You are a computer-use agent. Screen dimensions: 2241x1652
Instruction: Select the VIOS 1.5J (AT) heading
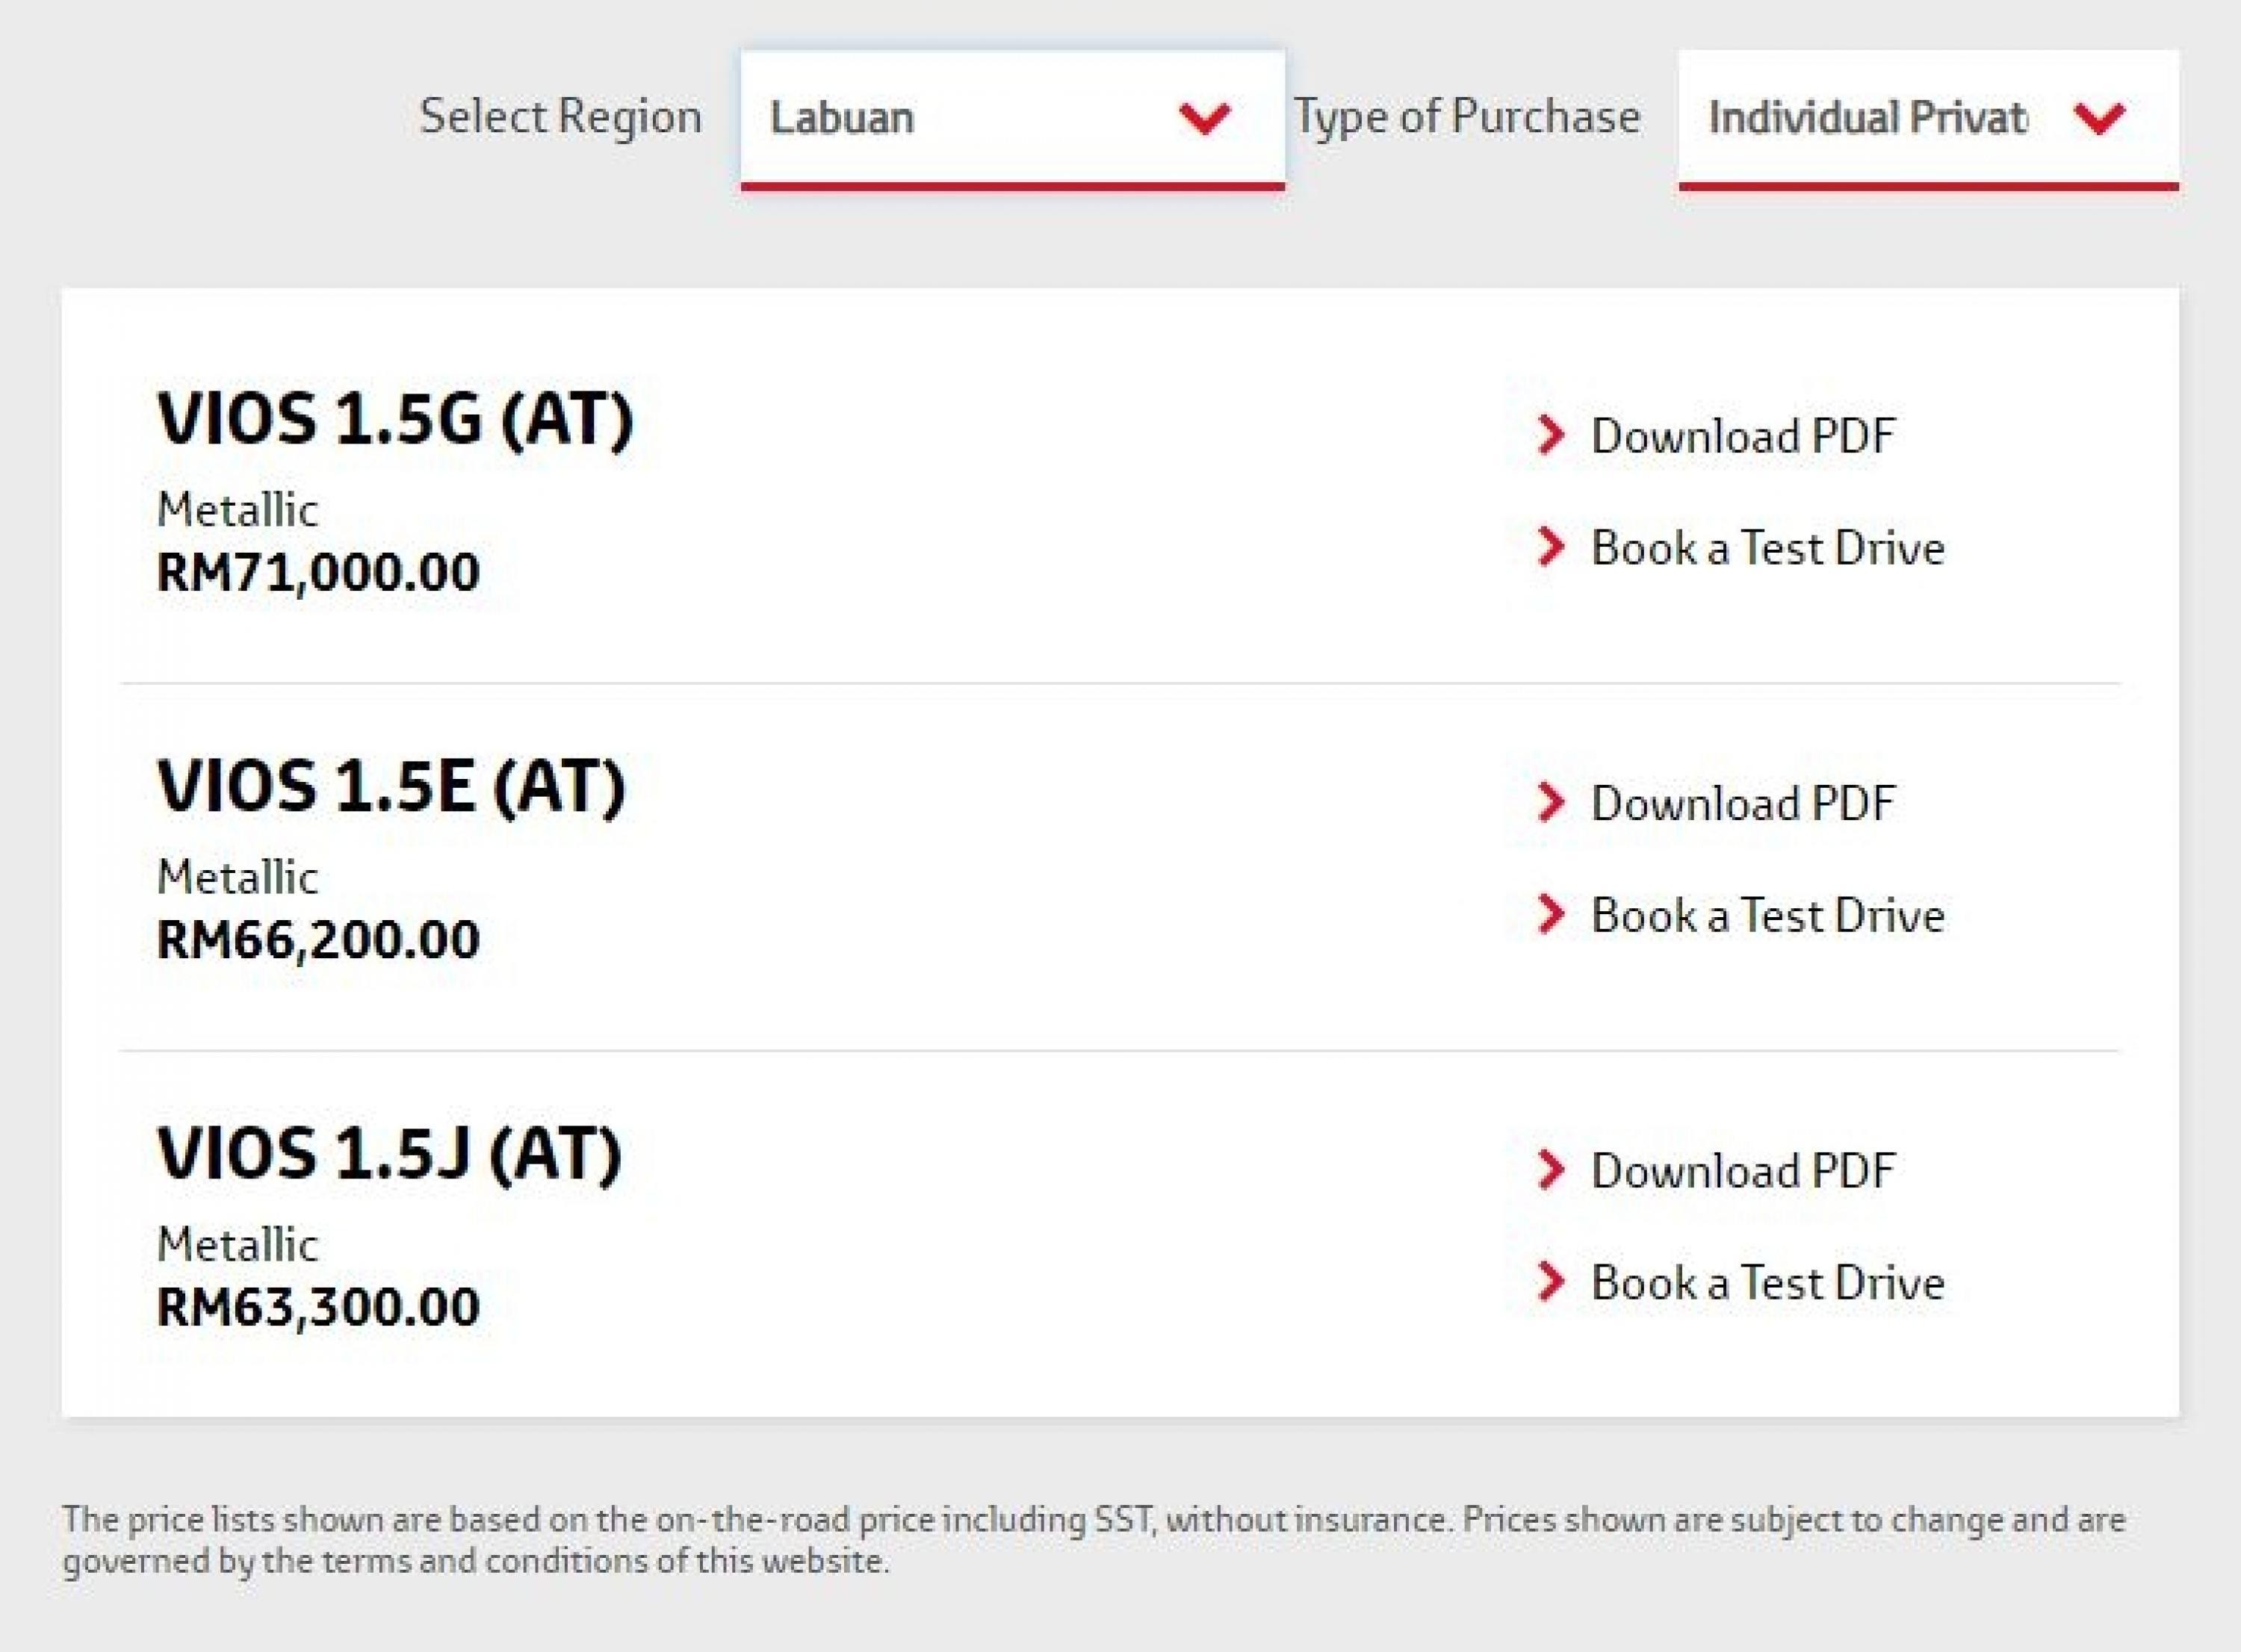(x=389, y=1154)
